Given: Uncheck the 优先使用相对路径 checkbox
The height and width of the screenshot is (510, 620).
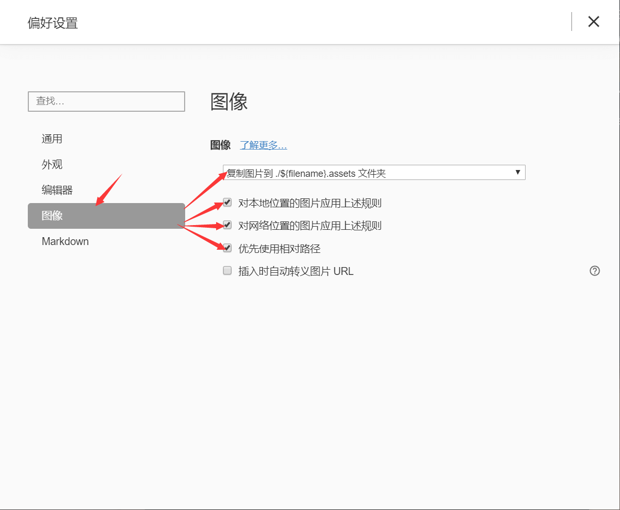Looking at the screenshot, I should [x=227, y=248].
